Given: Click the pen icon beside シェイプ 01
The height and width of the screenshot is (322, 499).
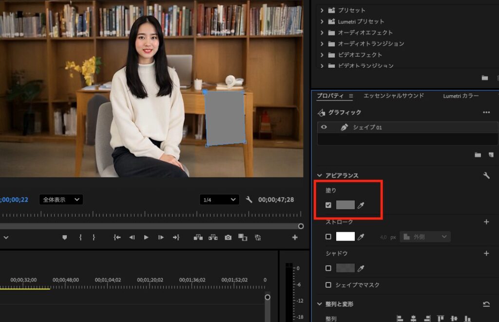Looking at the screenshot, I should [344, 127].
